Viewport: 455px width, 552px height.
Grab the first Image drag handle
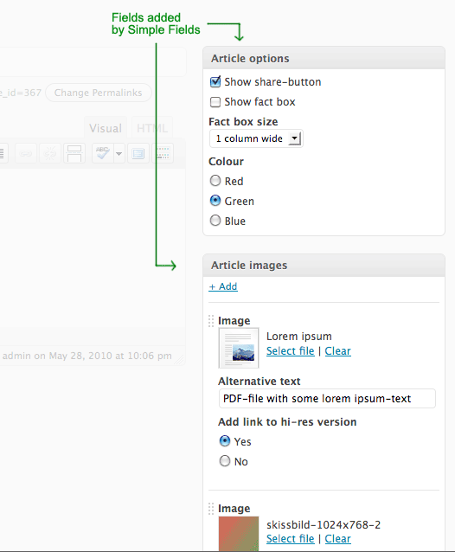tap(211, 321)
